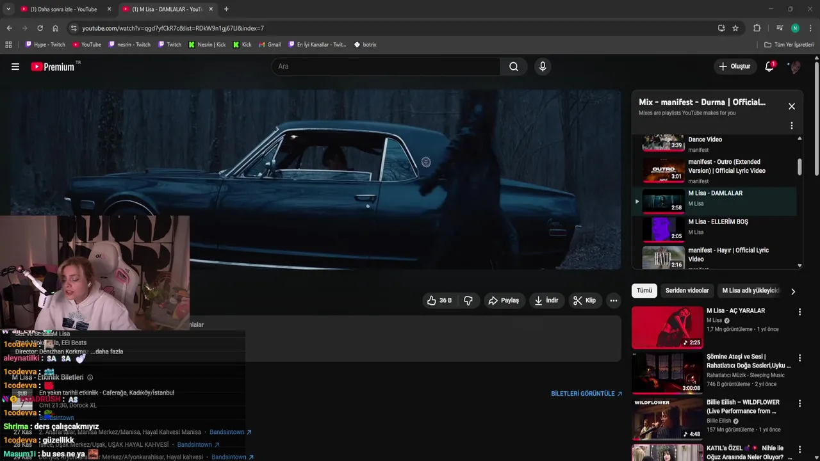The image size is (820, 461).
Task: Open Chrome three-dot menu
Action: [811, 28]
